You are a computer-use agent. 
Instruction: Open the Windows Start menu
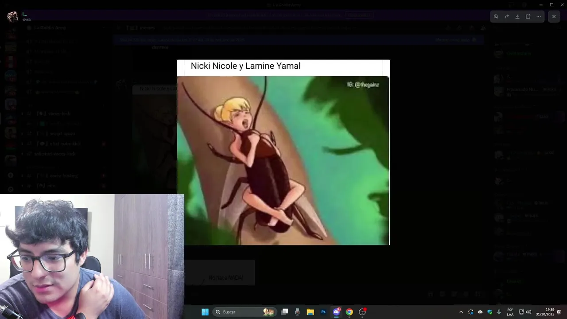click(205, 312)
